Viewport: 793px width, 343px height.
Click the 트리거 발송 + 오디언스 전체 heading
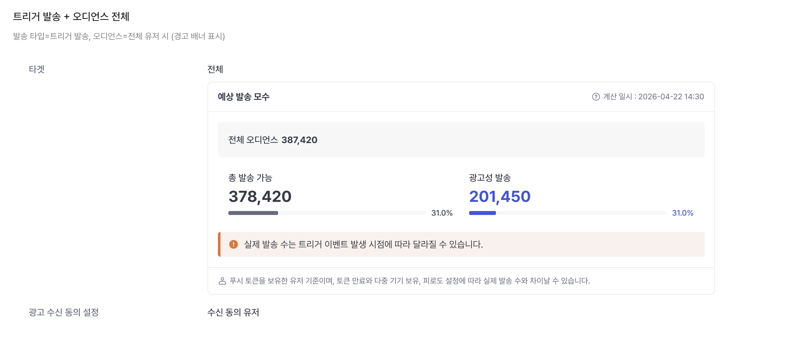[71, 16]
